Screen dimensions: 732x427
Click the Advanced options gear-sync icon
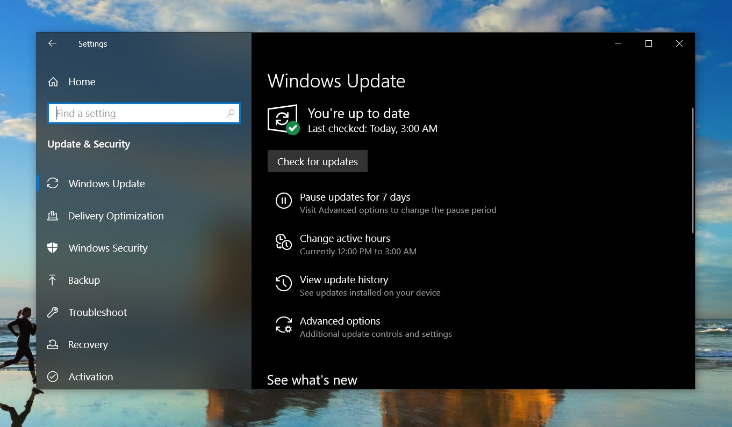(283, 325)
